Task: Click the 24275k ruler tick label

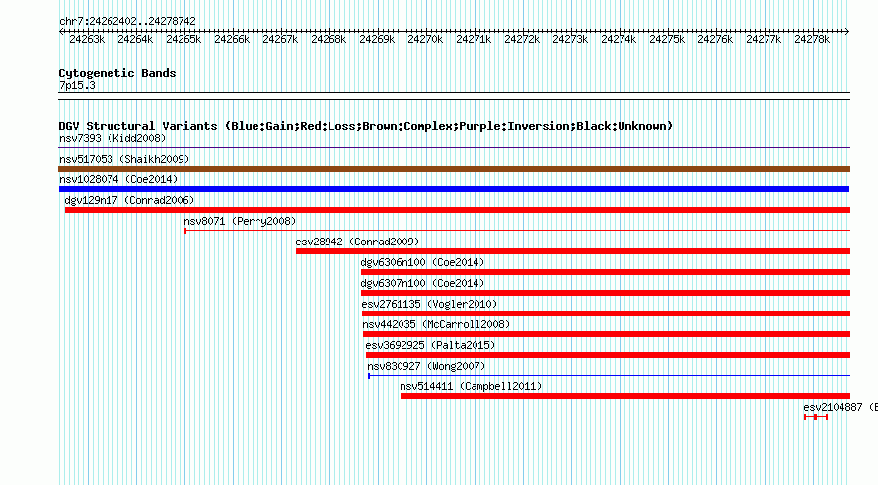Action: (667, 39)
